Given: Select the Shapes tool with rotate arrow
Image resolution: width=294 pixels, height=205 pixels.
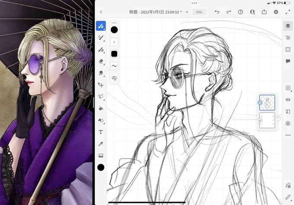Looking at the screenshot, I should click(101, 120).
